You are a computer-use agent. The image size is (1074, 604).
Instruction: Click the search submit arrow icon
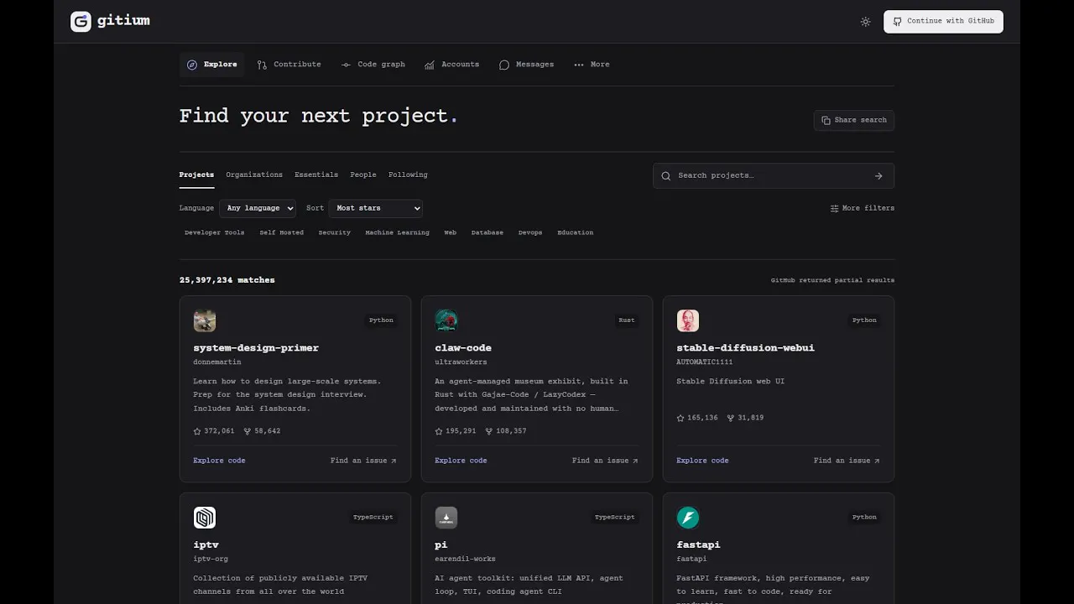878,176
